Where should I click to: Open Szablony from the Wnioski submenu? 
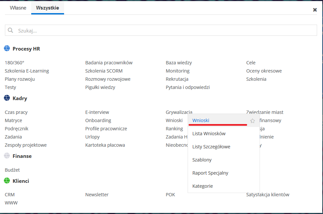[202, 160]
